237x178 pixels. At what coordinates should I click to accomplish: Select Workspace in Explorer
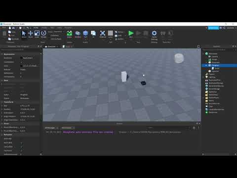(213, 53)
